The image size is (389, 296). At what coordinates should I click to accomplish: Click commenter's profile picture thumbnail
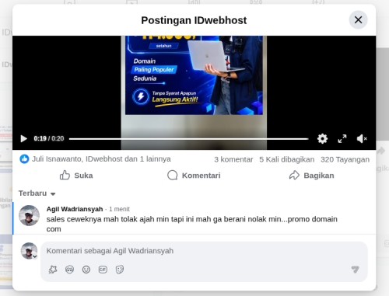point(29,215)
